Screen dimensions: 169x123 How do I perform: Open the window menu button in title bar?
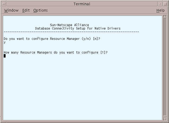[x=4, y=4]
